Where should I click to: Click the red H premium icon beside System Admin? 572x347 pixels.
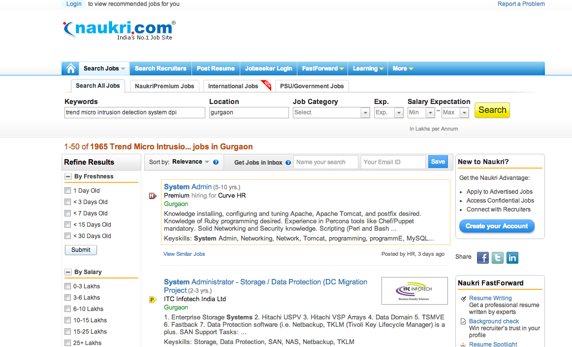153,196
